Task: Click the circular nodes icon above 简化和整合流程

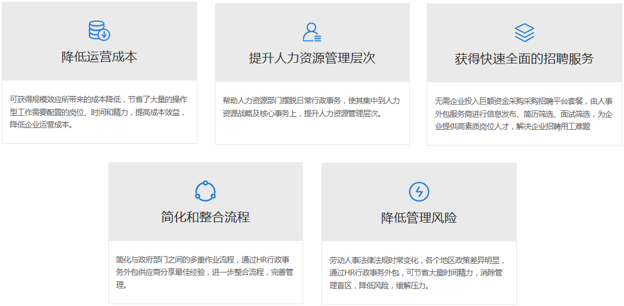Action: tap(205, 191)
